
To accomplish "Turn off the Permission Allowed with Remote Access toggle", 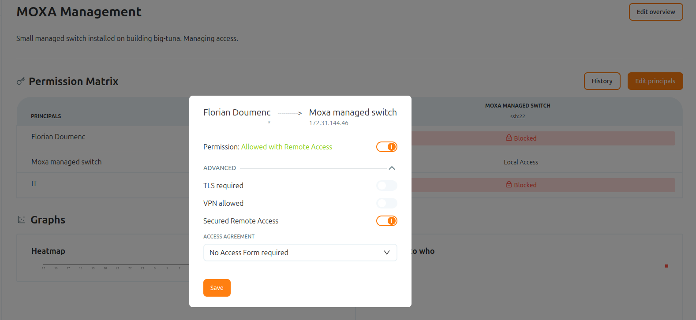I will (387, 147).
